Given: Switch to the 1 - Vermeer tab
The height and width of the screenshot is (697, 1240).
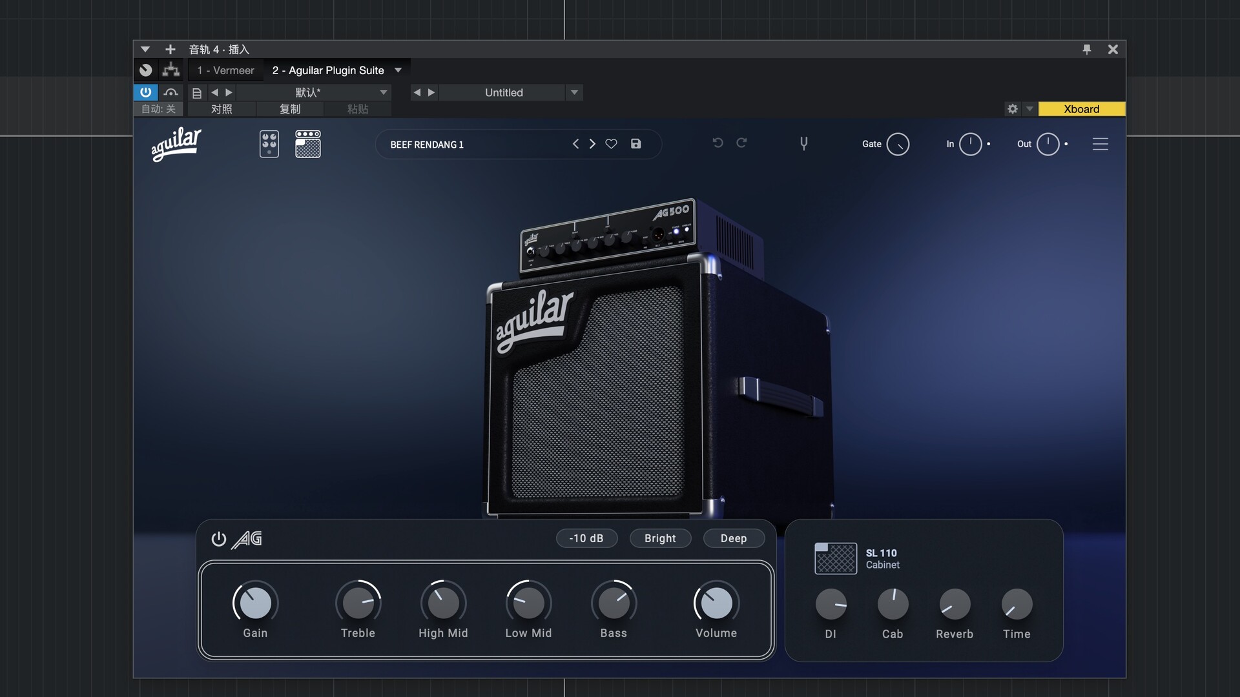Looking at the screenshot, I should tap(225, 70).
